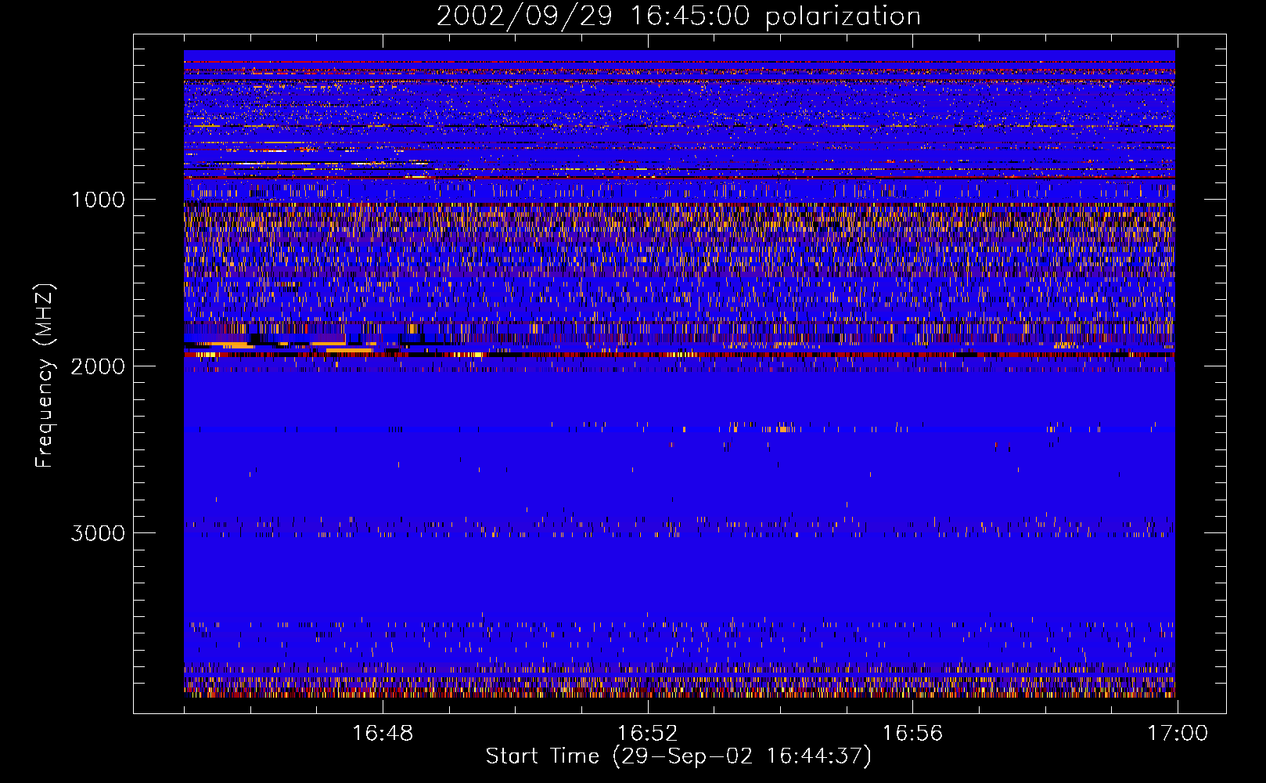1266x783 pixels.
Task: Click the plot title "2002/09/29 16:45:00 polarization"
Action: point(678,16)
